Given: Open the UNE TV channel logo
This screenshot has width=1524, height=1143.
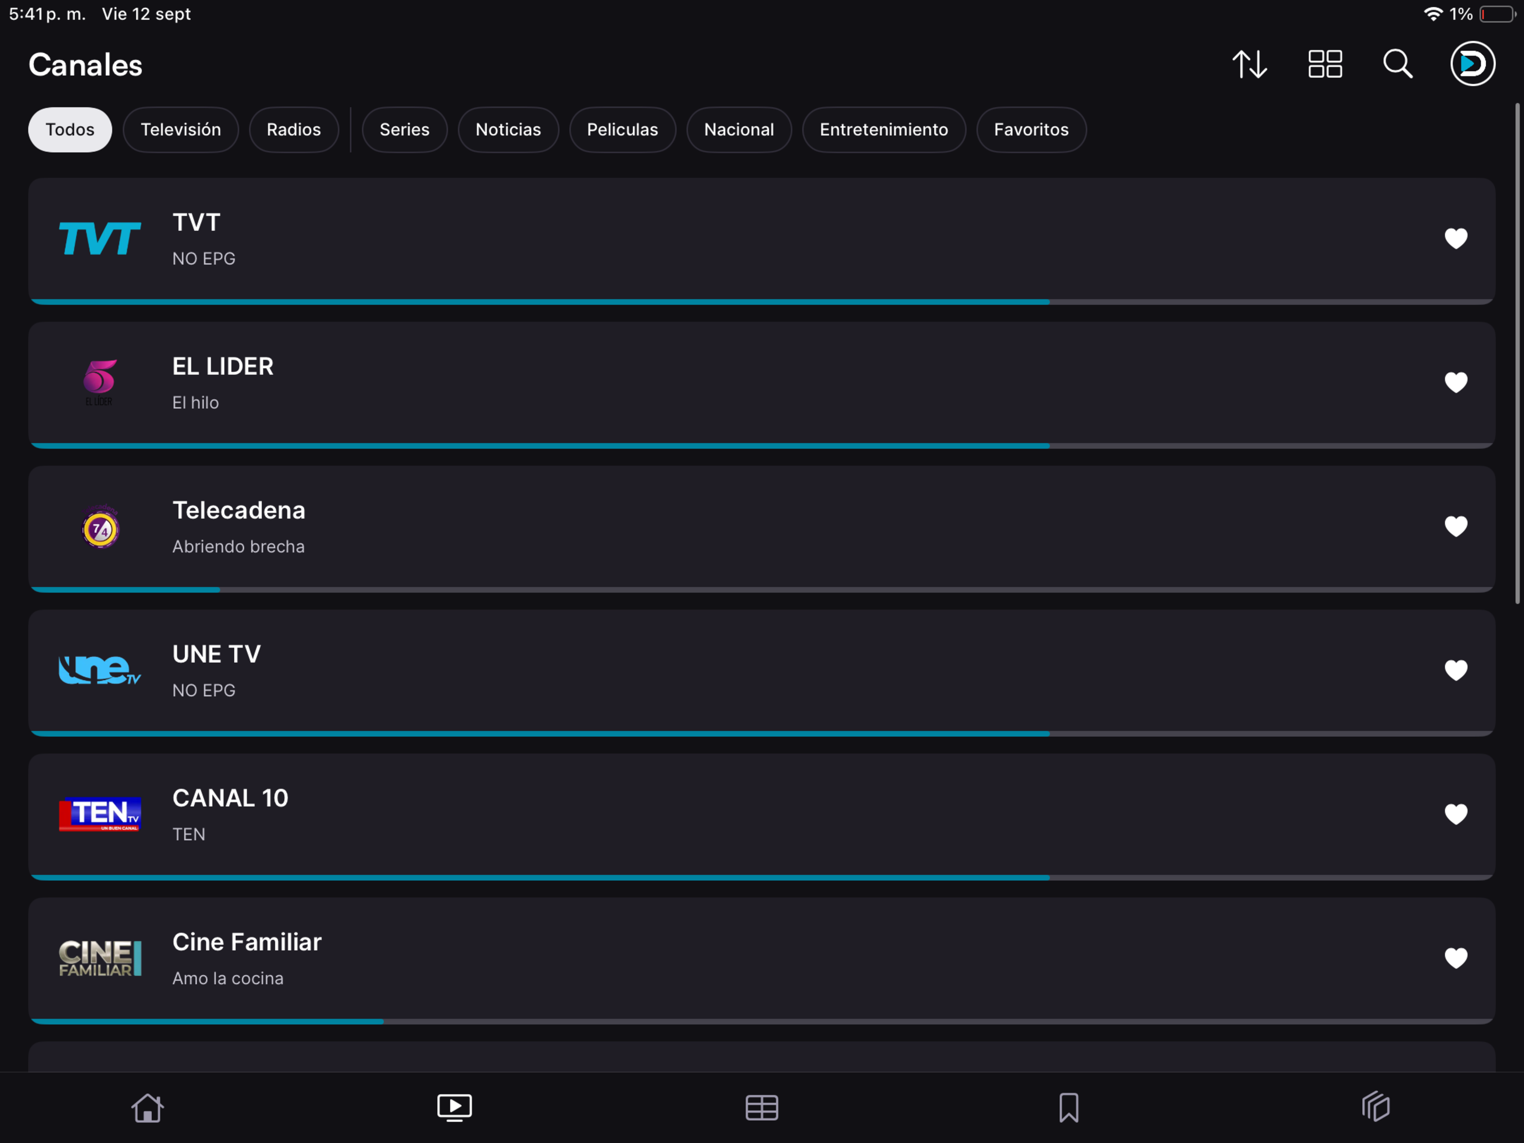Looking at the screenshot, I should point(100,671).
